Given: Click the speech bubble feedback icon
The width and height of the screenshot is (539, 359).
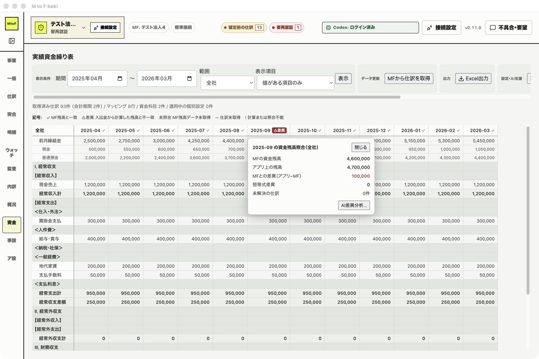Looking at the screenshot, I should [493, 28].
